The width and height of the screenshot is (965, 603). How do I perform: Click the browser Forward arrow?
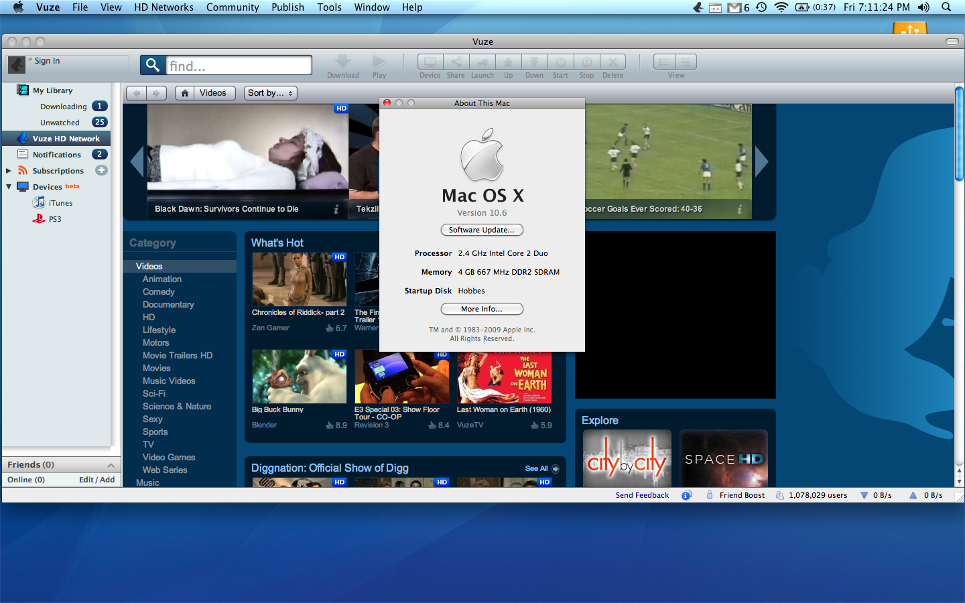[155, 93]
